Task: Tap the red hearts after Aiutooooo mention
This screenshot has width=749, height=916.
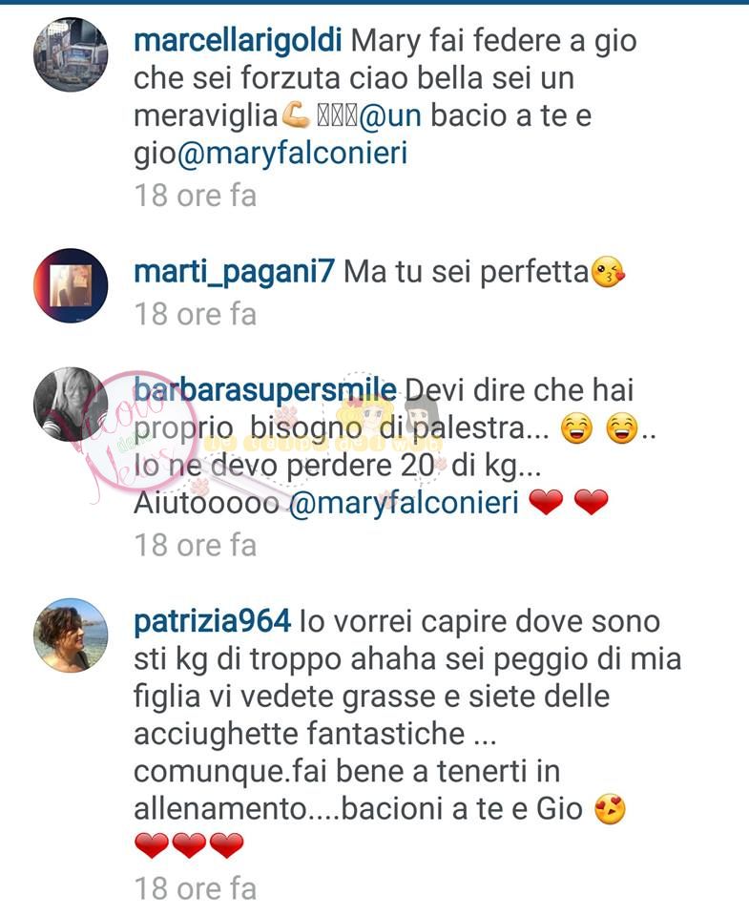Action: [x=569, y=503]
